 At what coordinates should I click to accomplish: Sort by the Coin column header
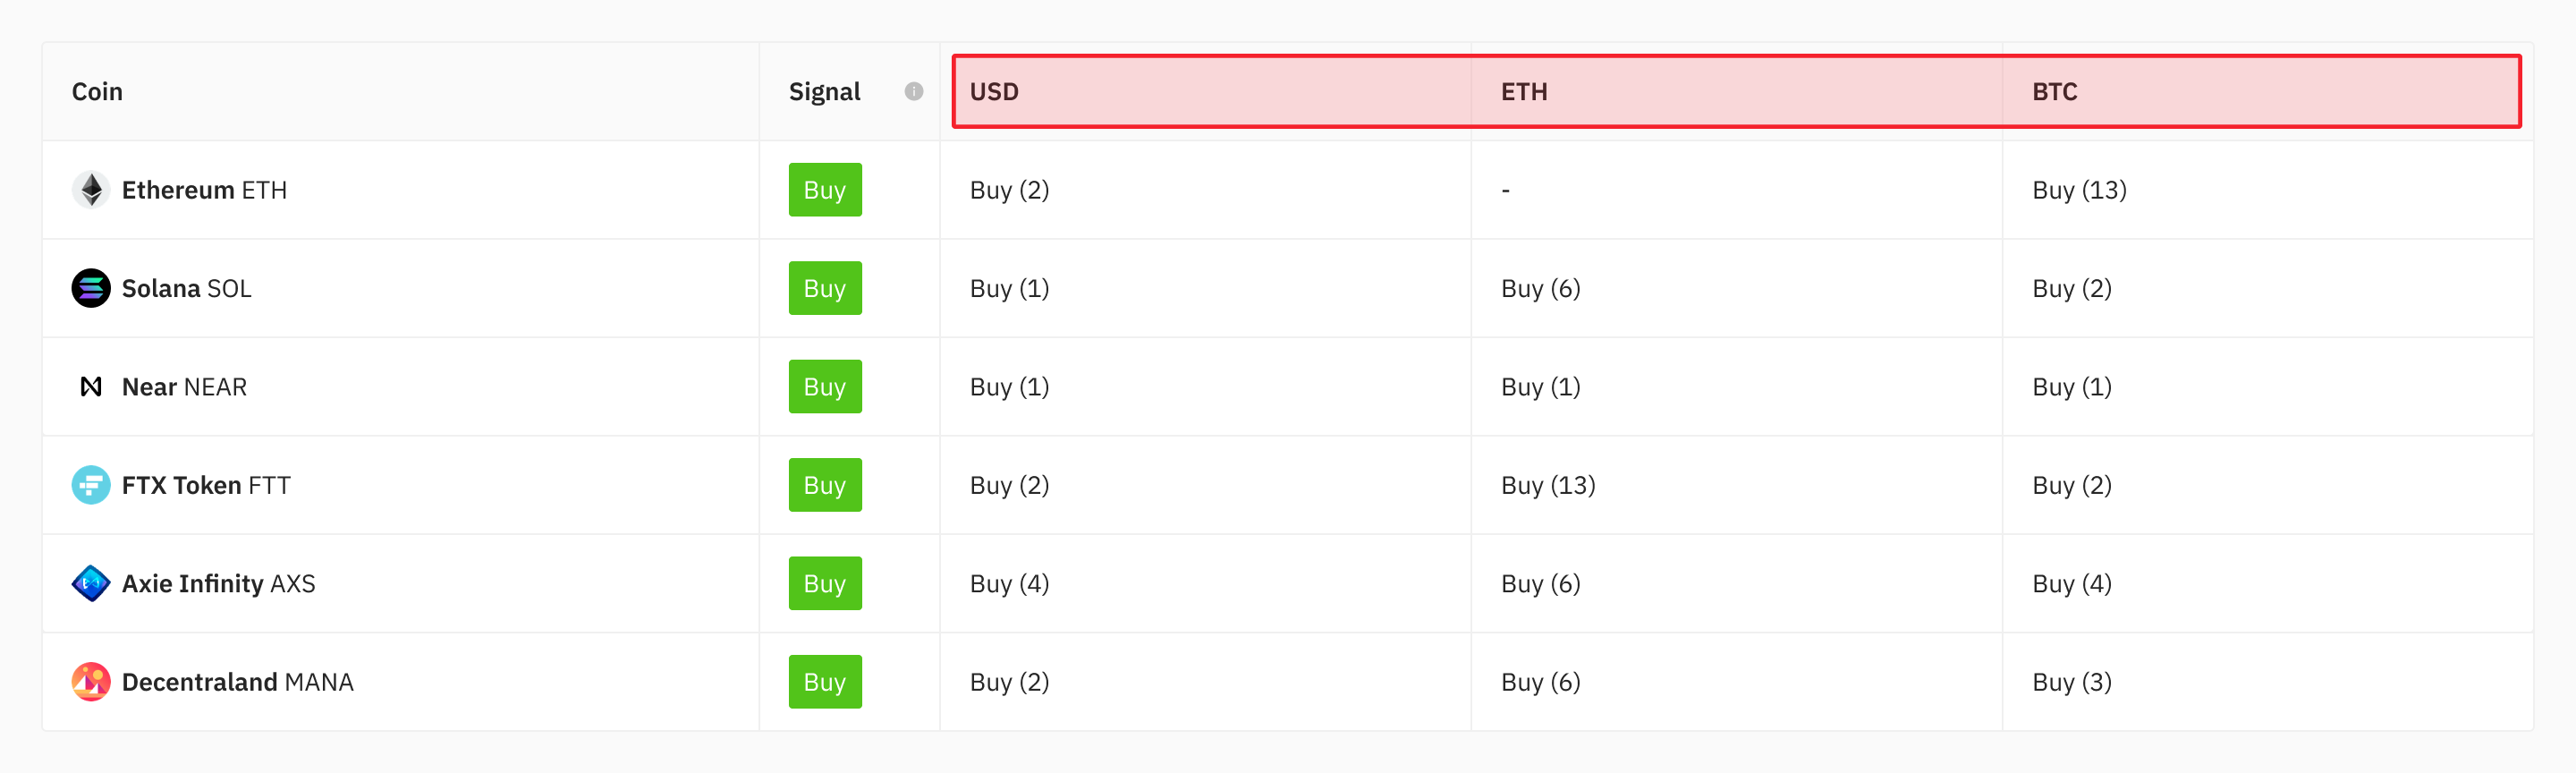click(97, 91)
